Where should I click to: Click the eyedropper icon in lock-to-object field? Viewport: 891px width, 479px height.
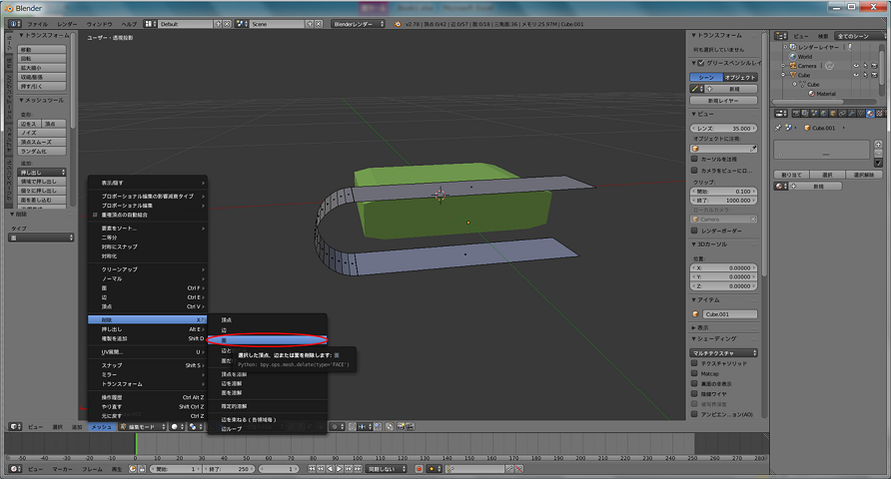(x=755, y=149)
